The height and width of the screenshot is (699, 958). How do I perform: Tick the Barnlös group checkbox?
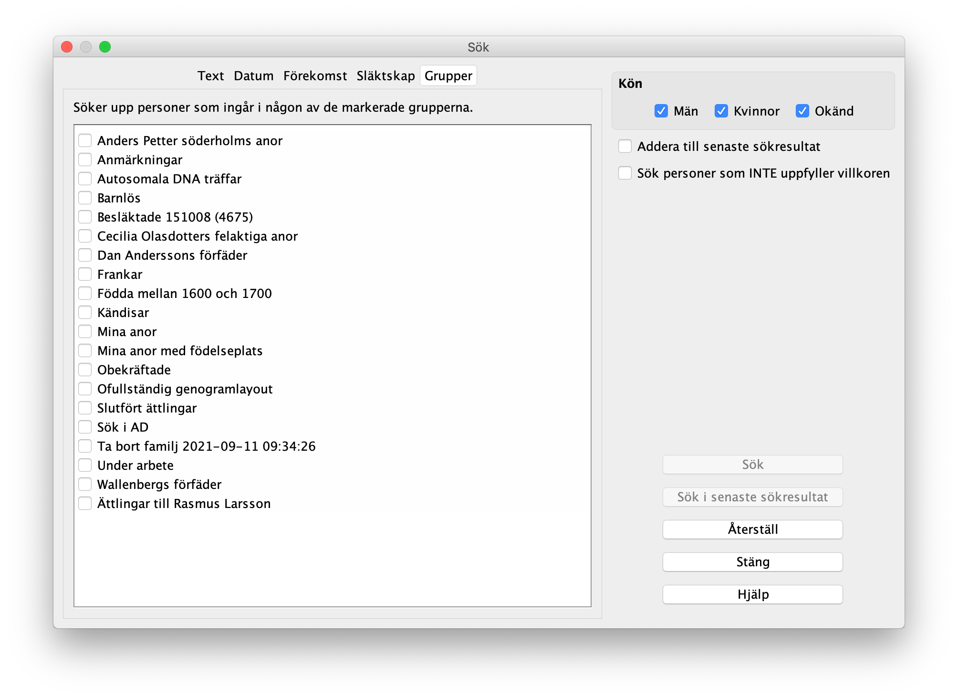(x=85, y=198)
